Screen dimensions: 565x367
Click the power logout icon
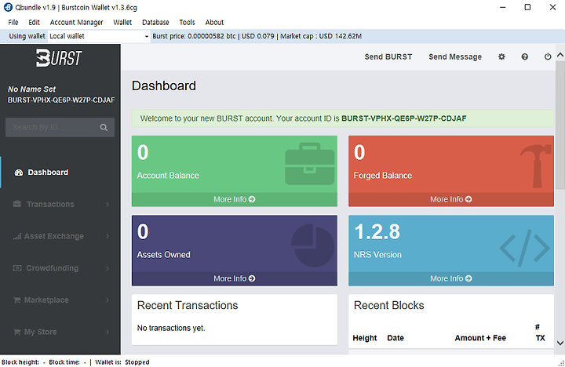click(548, 57)
